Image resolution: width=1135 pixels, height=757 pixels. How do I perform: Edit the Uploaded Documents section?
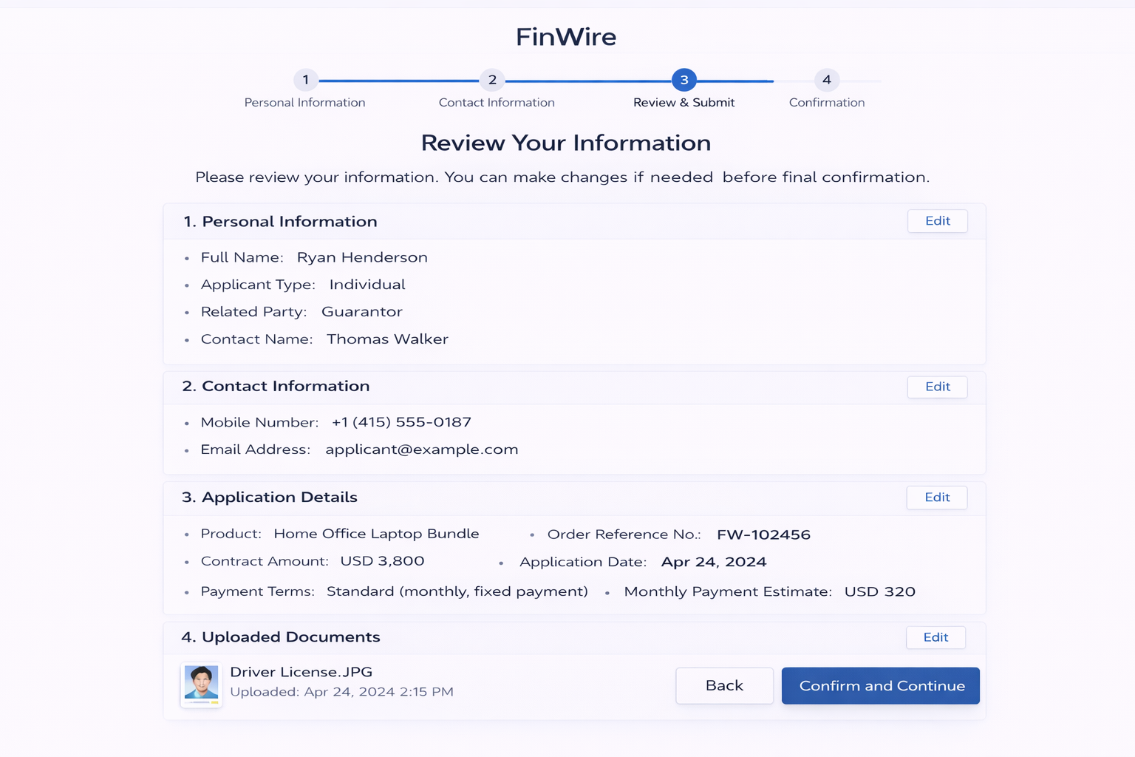935,637
